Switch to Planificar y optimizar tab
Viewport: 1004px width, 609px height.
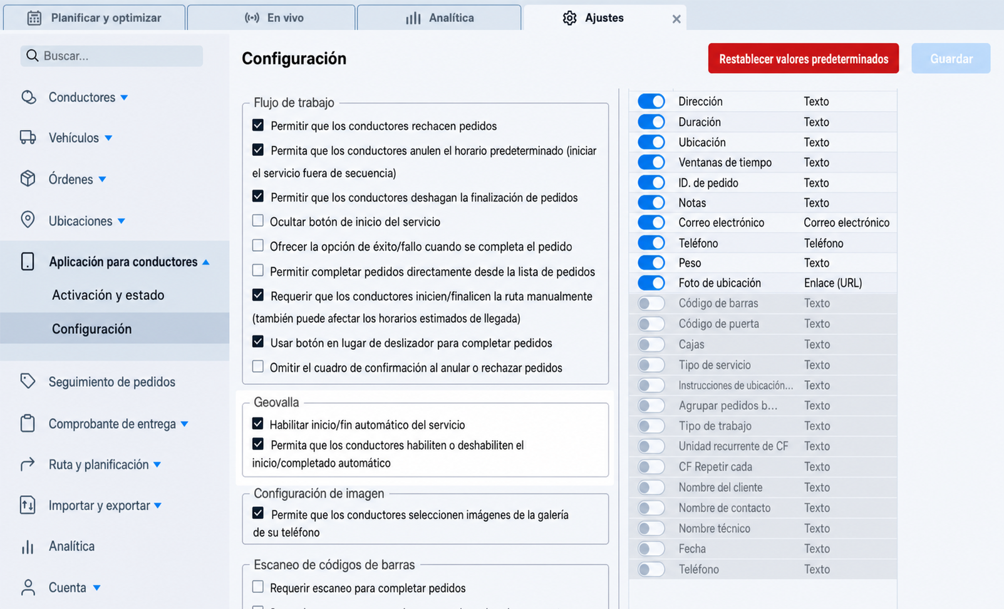pyautogui.click(x=95, y=18)
